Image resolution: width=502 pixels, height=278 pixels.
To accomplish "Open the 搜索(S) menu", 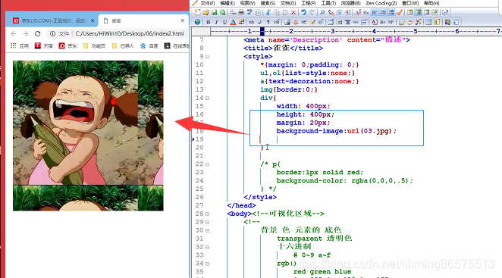I will [x=268, y=3].
